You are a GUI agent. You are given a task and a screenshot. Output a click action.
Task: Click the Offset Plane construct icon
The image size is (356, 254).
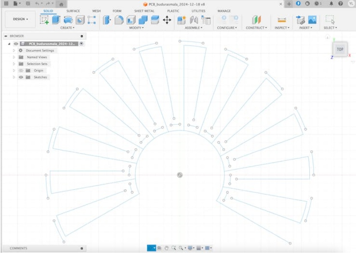(256, 20)
